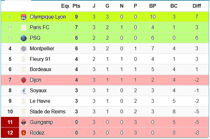Click the Guingamp club logo
Screen dimensions: 210x139
(x=23, y=122)
